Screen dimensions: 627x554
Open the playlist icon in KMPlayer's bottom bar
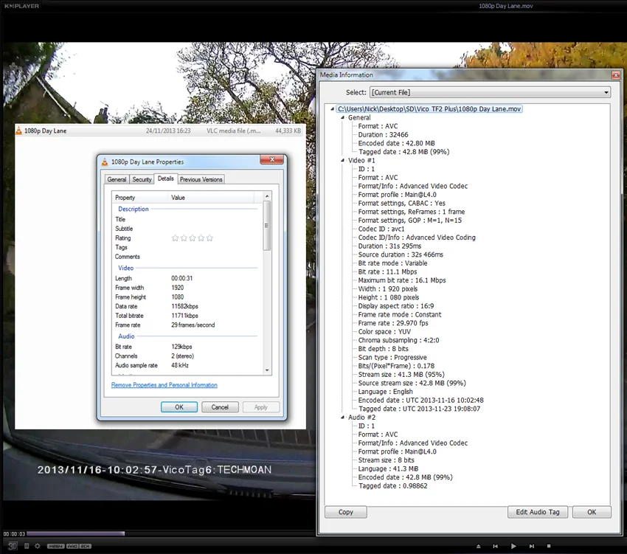27,546
